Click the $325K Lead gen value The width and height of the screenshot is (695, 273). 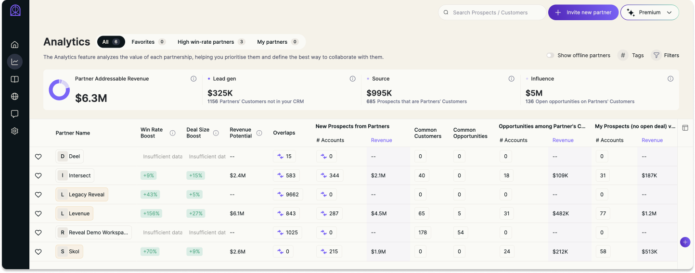220,93
